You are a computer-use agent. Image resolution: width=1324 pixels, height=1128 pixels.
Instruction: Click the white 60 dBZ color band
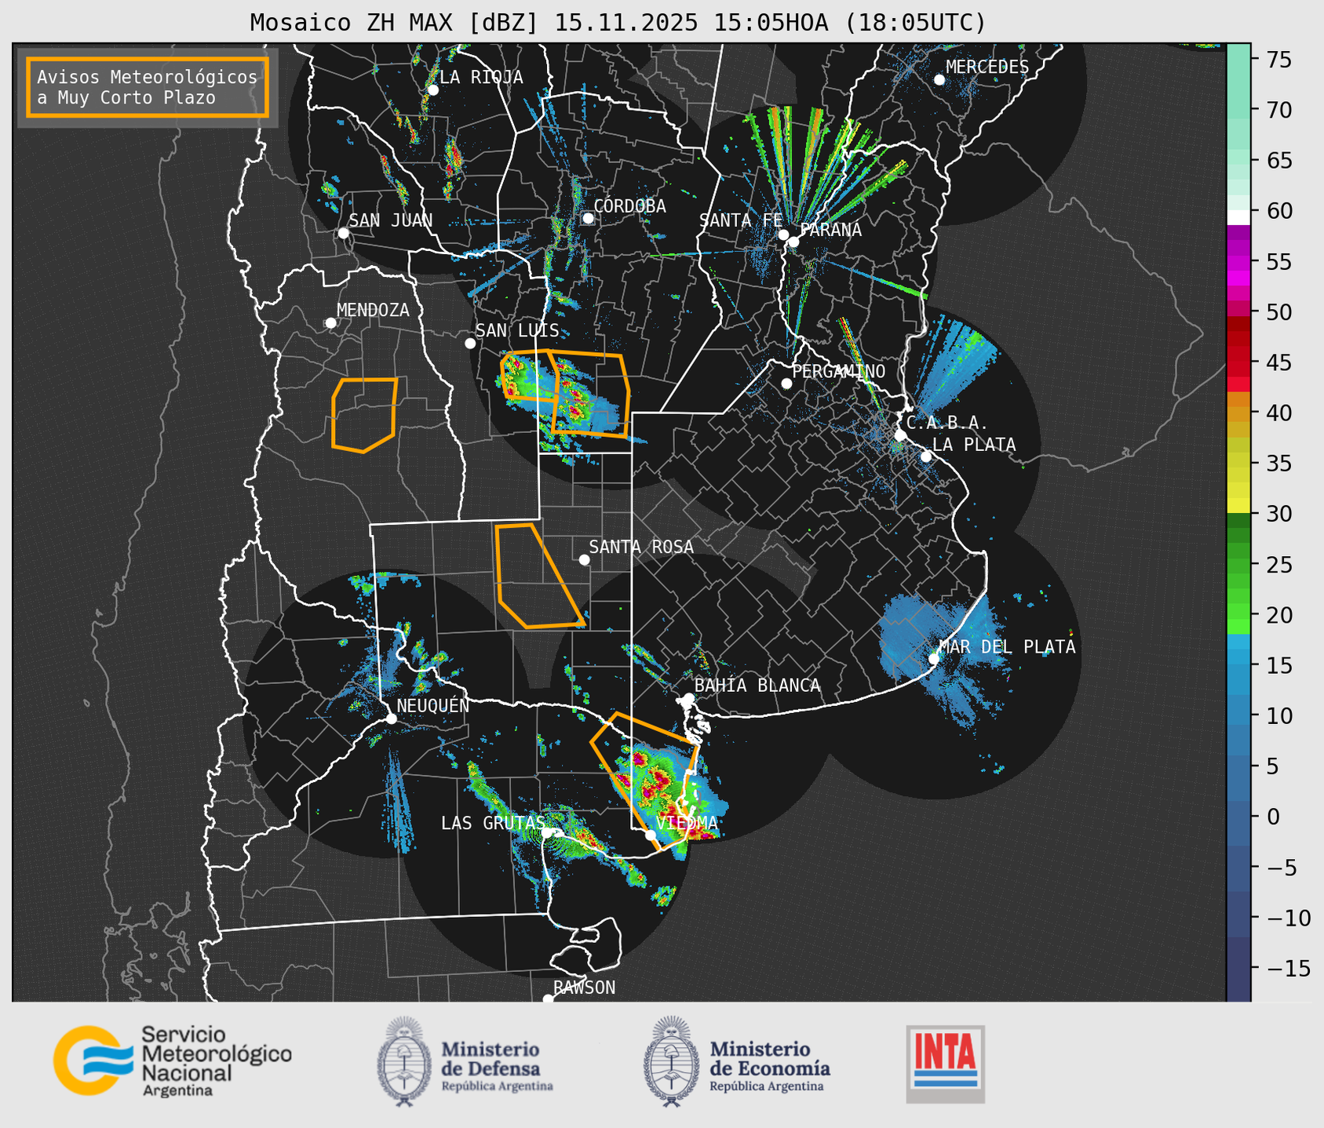tap(1238, 216)
